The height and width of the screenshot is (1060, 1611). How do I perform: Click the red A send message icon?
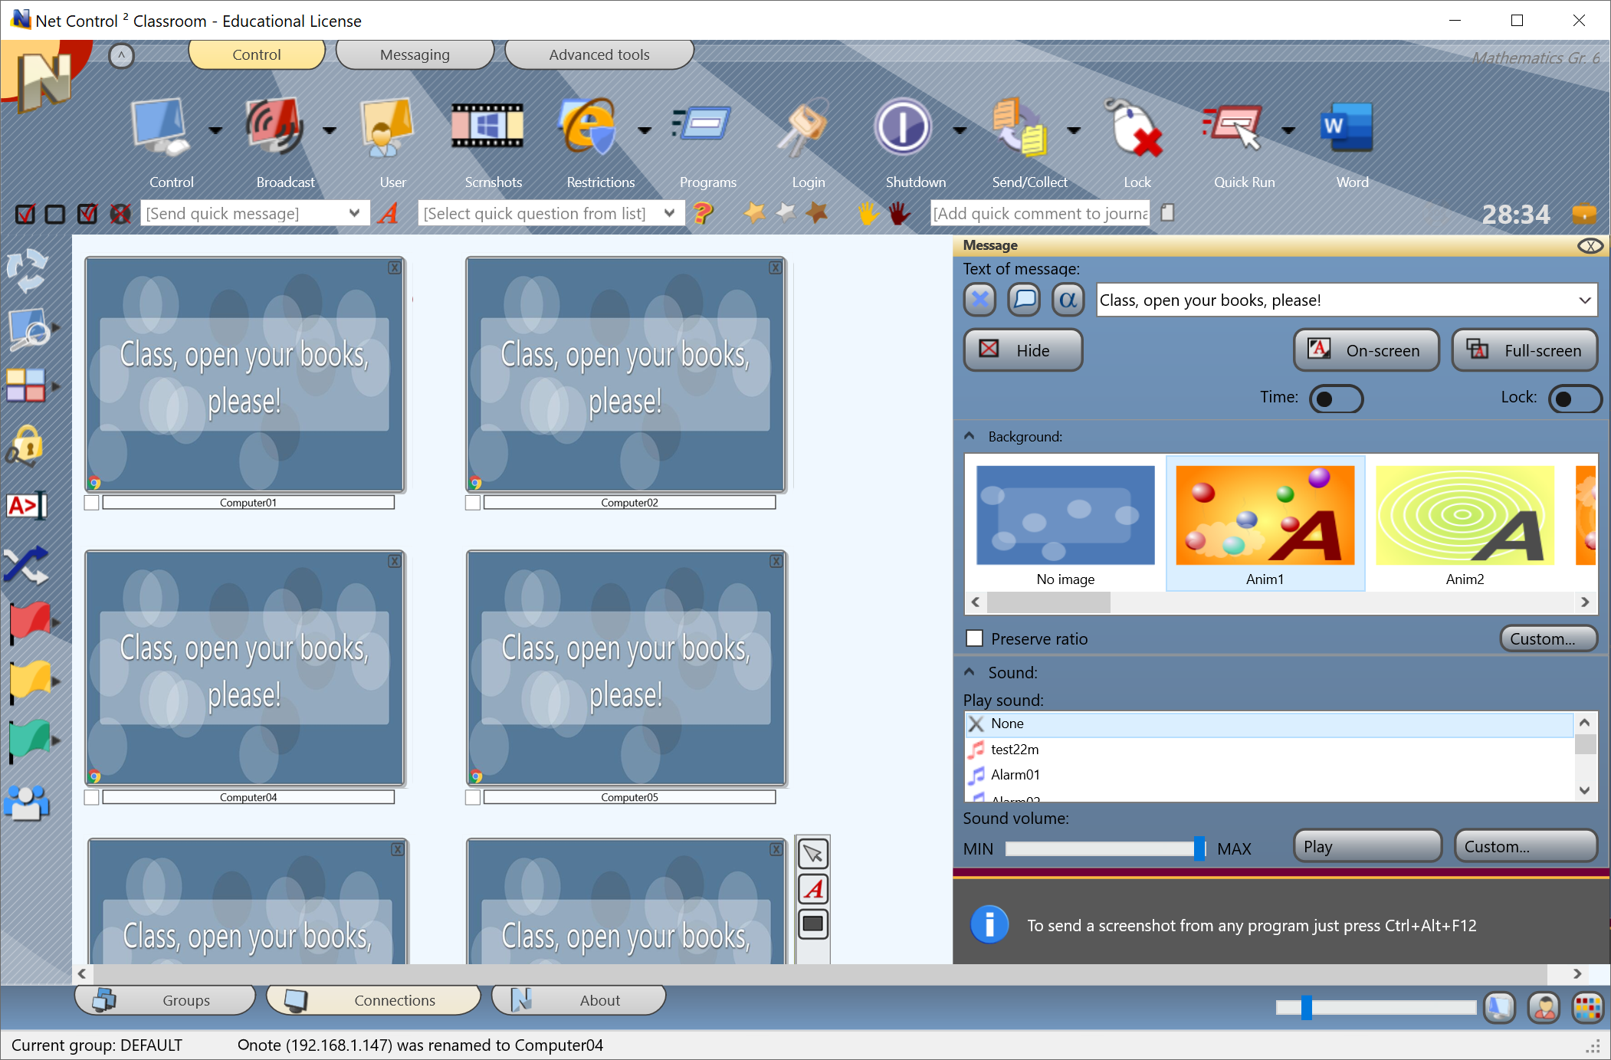point(389,213)
